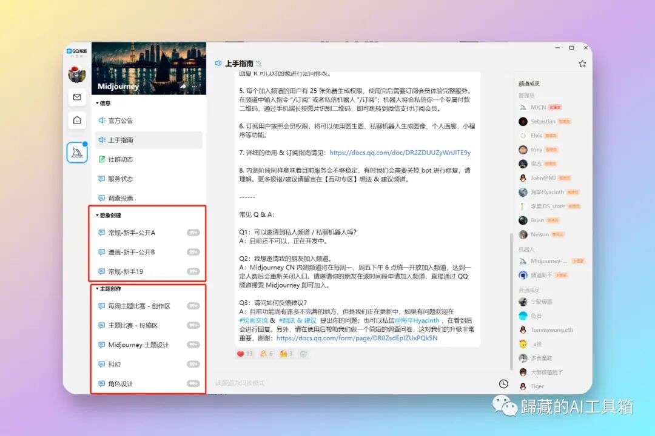Click the member list scrollbar

click(x=511, y=302)
